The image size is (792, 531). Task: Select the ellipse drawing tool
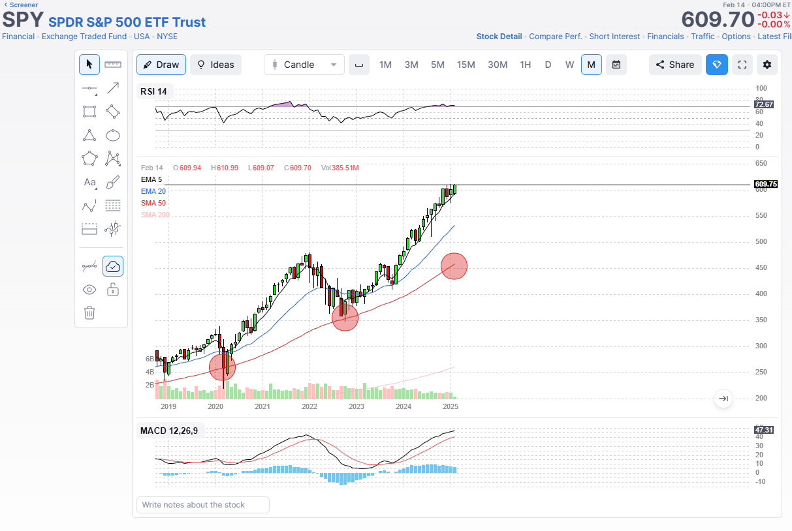pyautogui.click(x=113, y=135)
